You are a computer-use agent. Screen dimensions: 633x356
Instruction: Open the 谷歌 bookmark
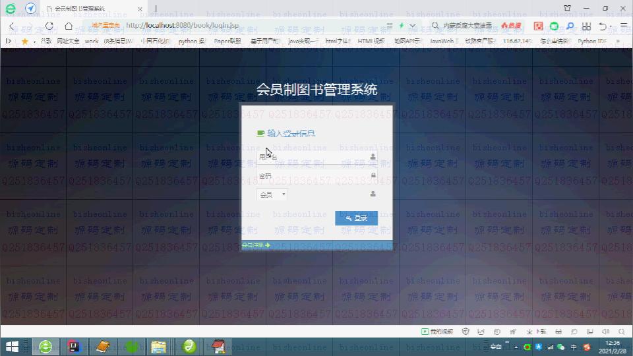(46, 41)
